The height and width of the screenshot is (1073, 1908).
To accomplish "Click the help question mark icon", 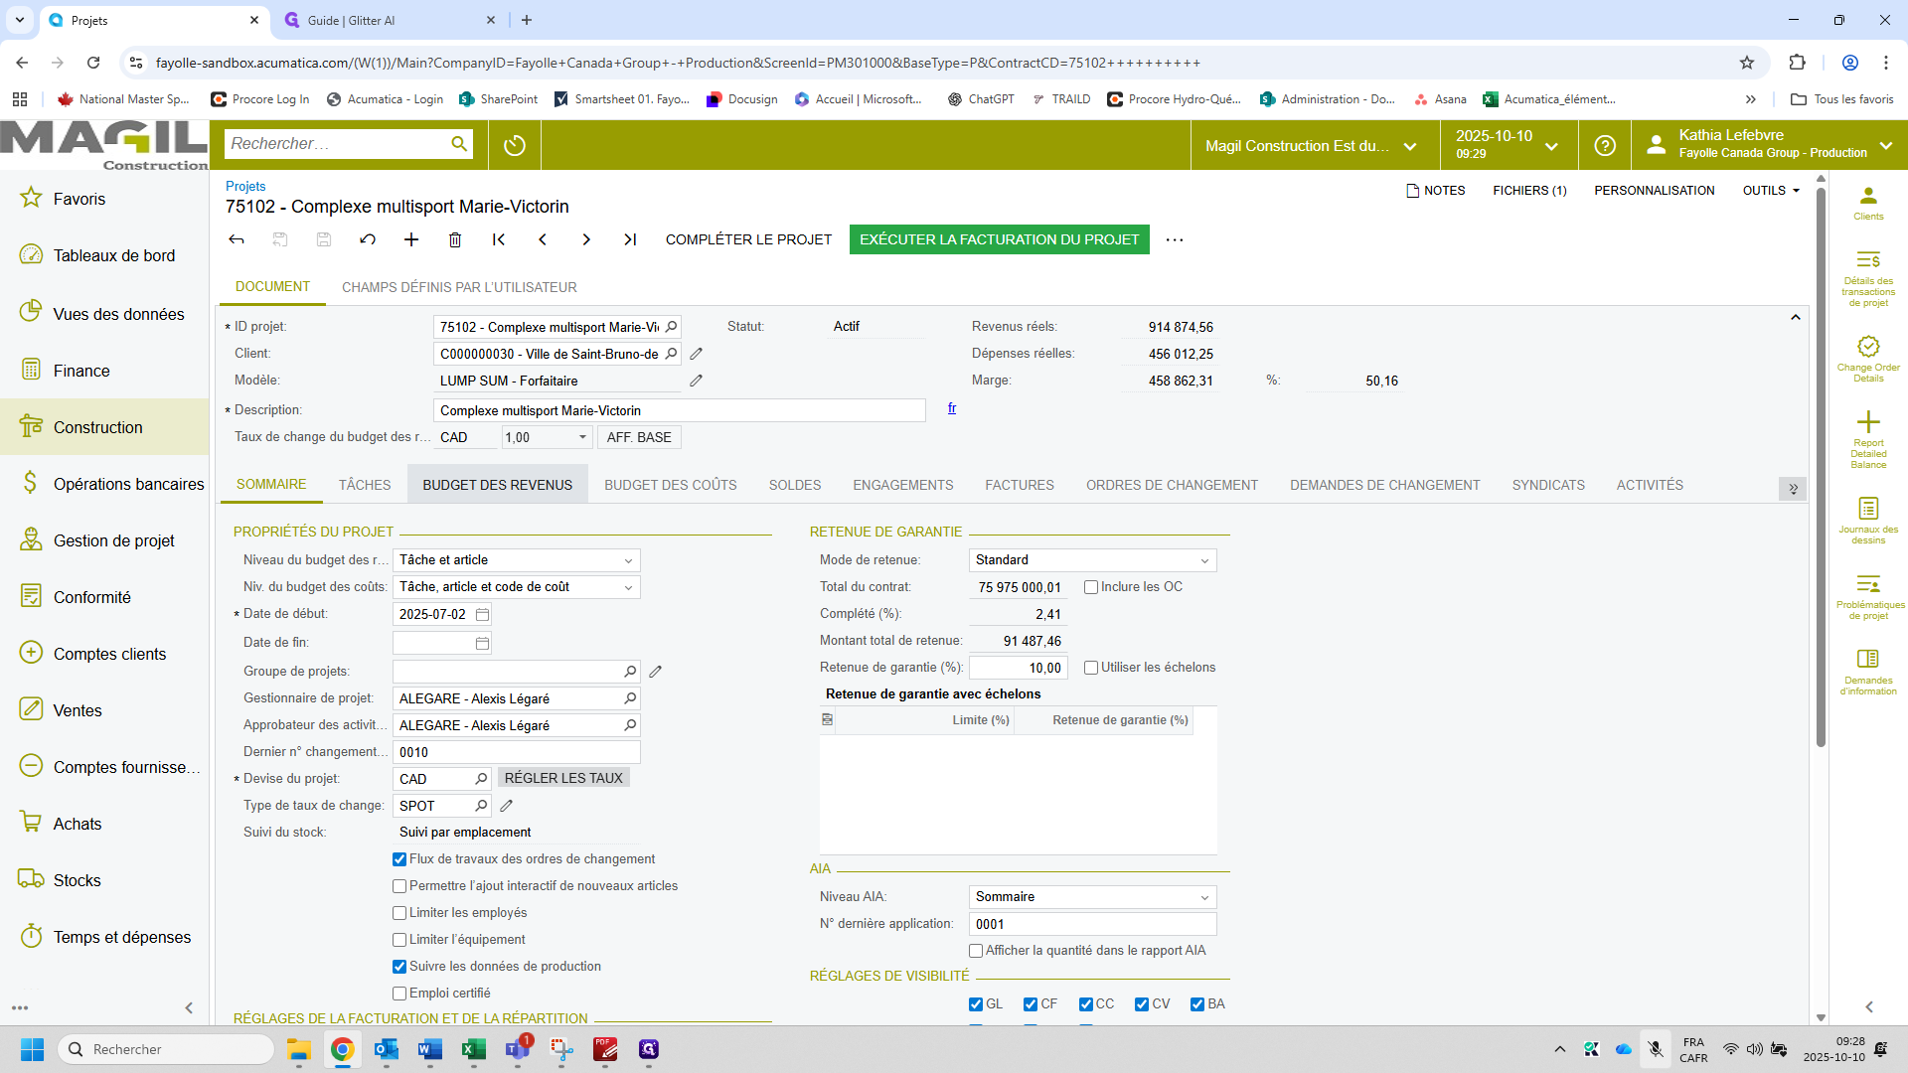I will [x=1604, y=145].
